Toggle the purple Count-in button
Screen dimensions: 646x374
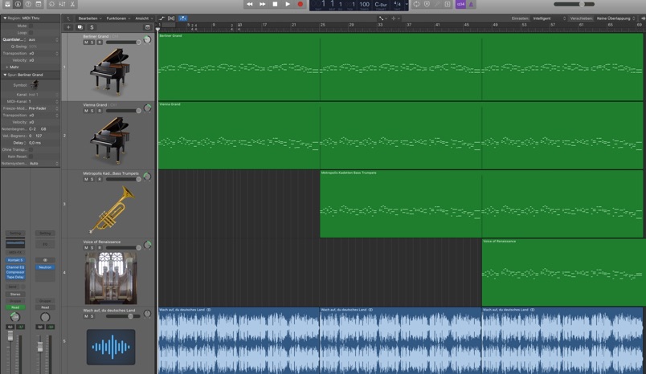460,4
